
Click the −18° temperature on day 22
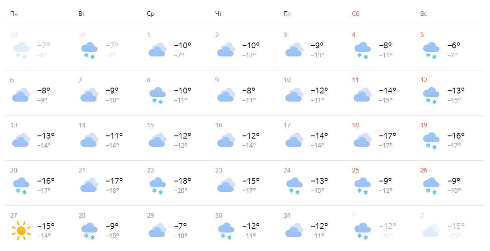click(x=182, y=181)
